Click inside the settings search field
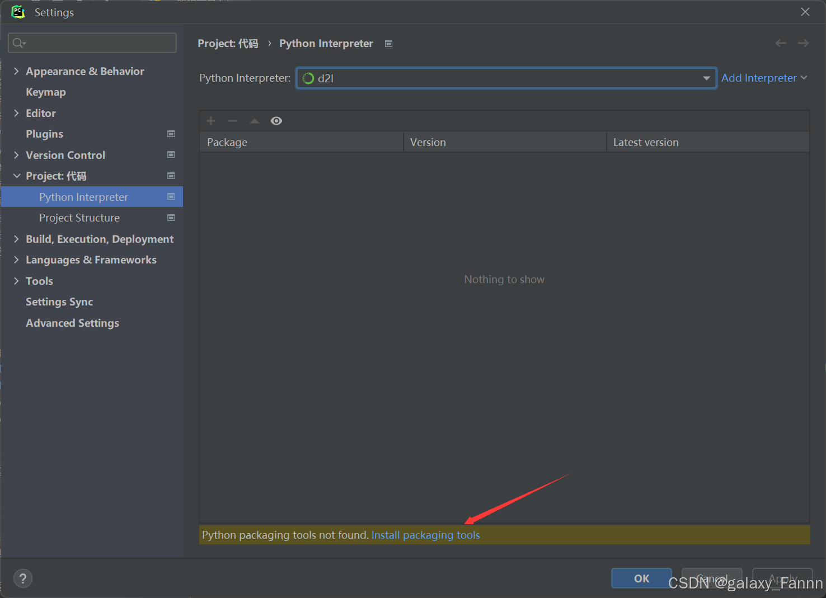Viewport: 826px width, 598px height. click(x=92, y=43)
